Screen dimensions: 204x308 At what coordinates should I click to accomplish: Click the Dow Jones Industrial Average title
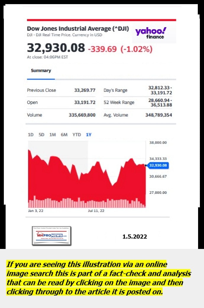point(78,29)
